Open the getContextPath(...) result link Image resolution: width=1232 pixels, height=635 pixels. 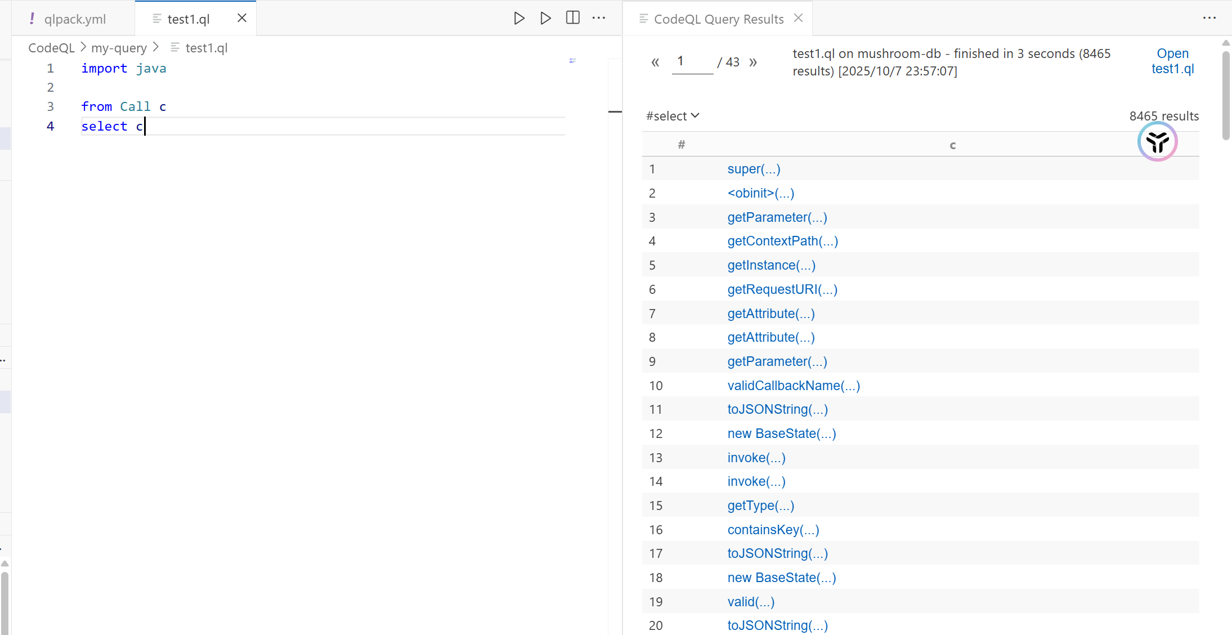pos(782,241)
